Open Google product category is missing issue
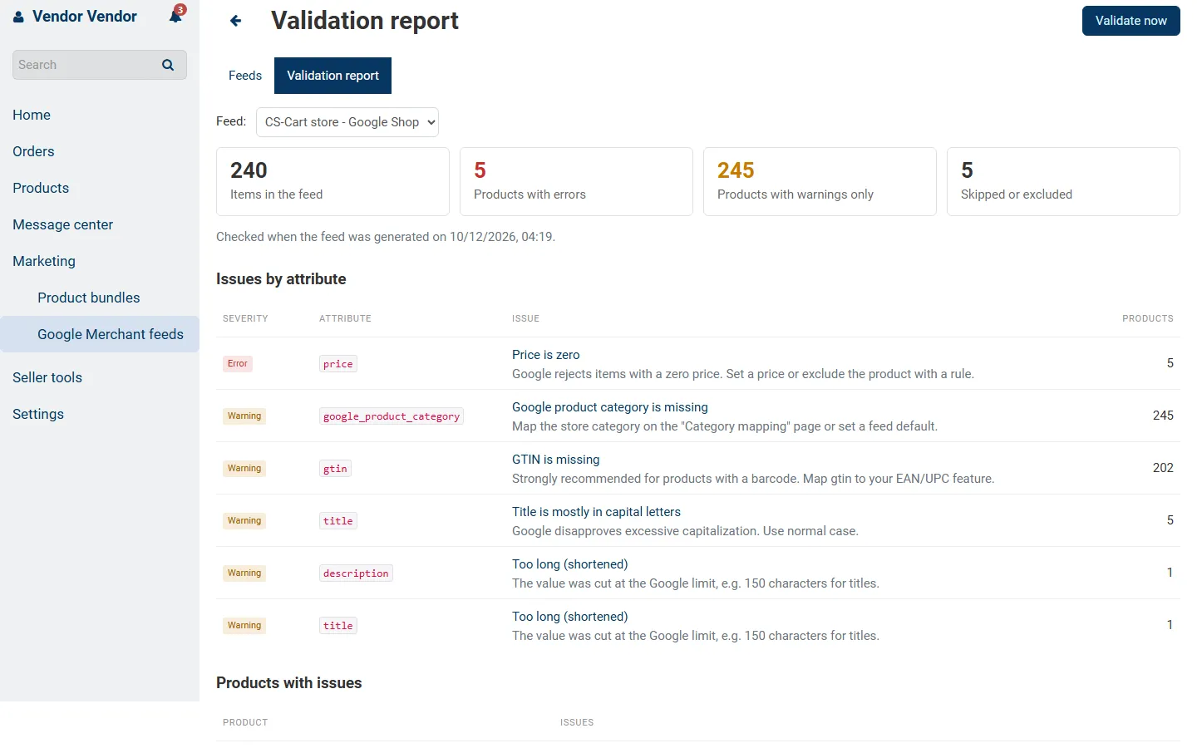 pyautogui.click(x=610, y=407)
